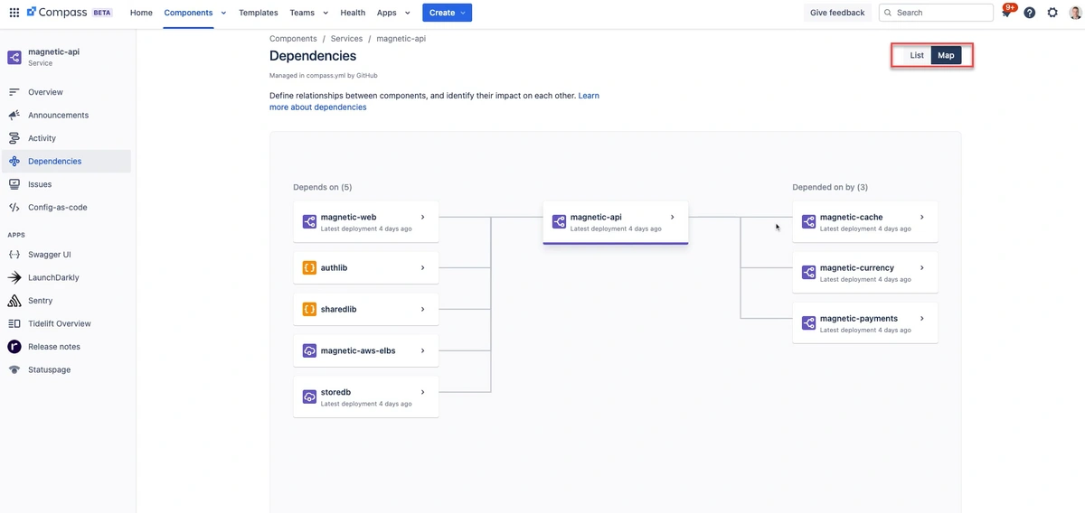
Task: Switch dependencies view to Map
Action: click(x=946, y=56)
